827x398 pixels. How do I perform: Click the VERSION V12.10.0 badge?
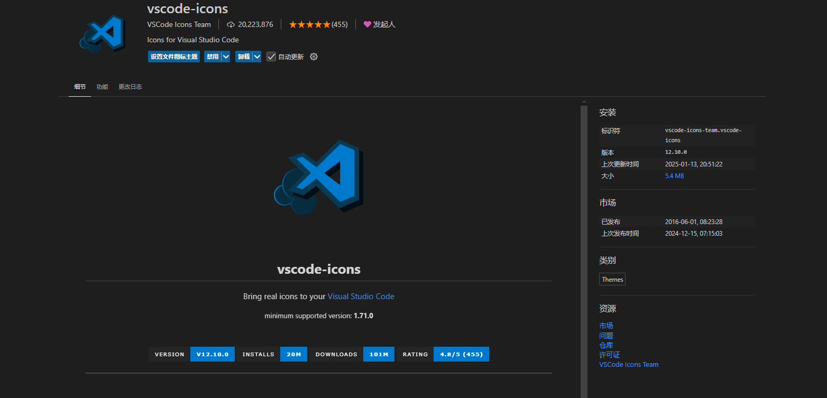click(191, 354)
